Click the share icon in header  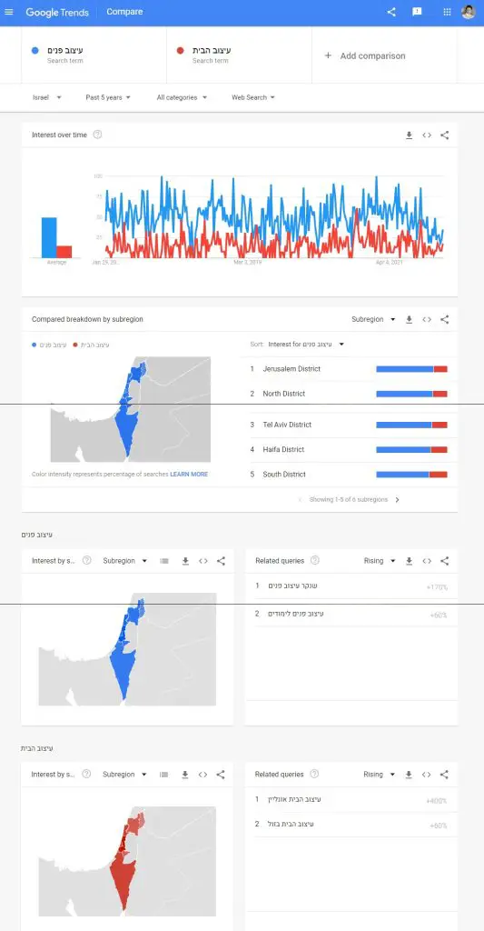click(390, 12)
